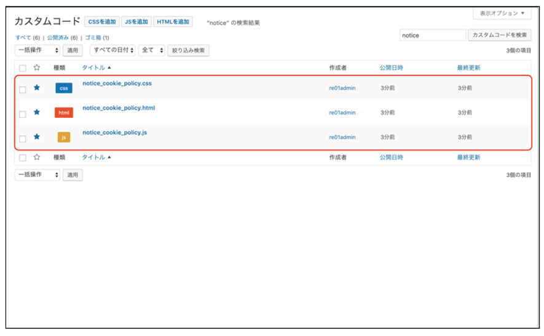544x336 pixels.
Task: Sort by 最終更新 in header row
Action: [469, 68]
